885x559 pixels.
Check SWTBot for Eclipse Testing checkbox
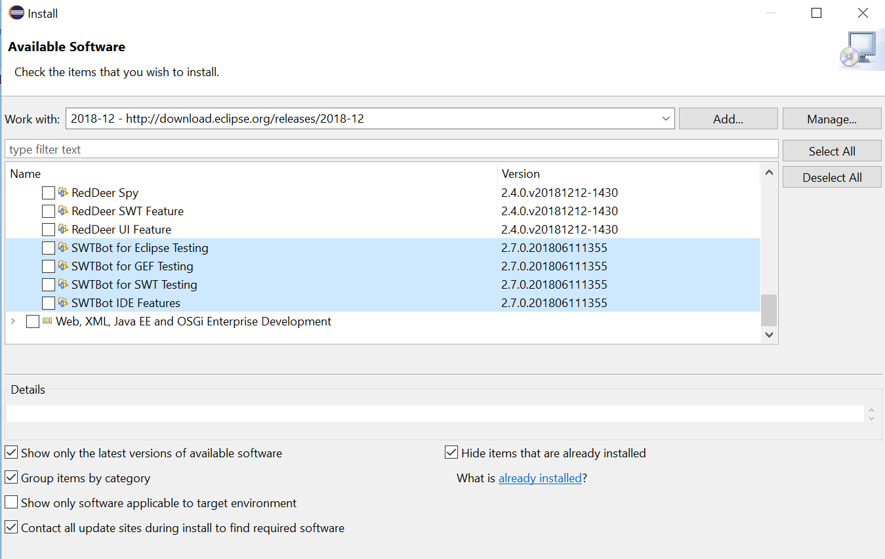tap(49, 248)
